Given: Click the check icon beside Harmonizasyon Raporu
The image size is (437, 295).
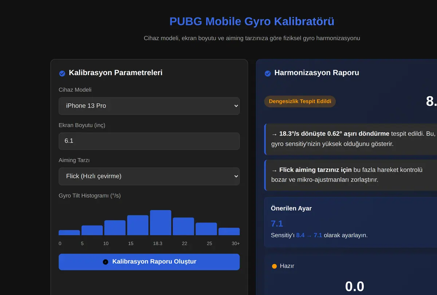Looking at the screenshot, I should coord(268,73).
